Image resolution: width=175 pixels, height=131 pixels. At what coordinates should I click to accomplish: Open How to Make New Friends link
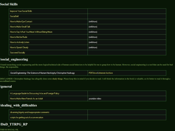click(x=27, y=99)
